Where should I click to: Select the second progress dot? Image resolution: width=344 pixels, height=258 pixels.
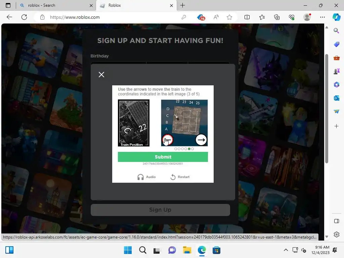[x=179, y=149]
